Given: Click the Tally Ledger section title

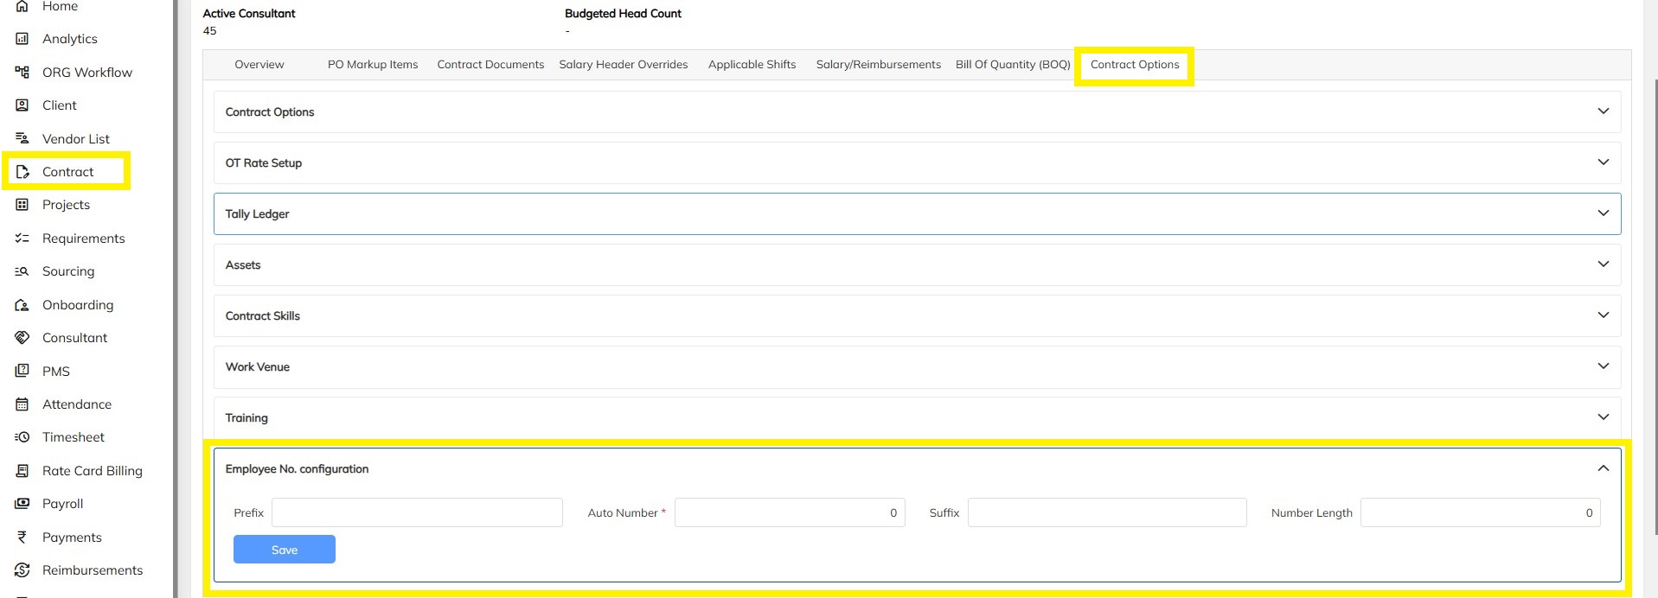Looking at the screenshot, I should tap(257, 214).
